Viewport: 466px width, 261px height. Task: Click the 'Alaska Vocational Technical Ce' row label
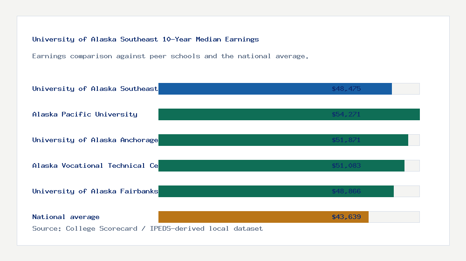tap(95, 165)
